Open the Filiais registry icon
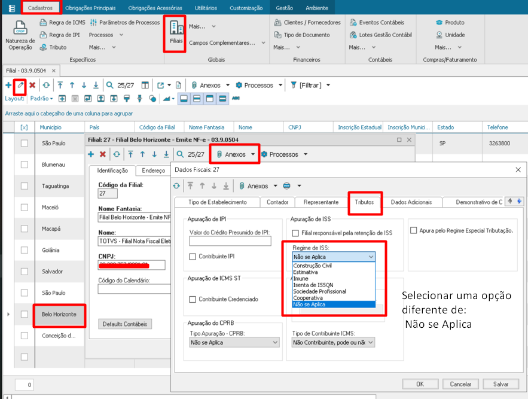The image size is (528, 399). pyautogui.click(x=176, y=29)
